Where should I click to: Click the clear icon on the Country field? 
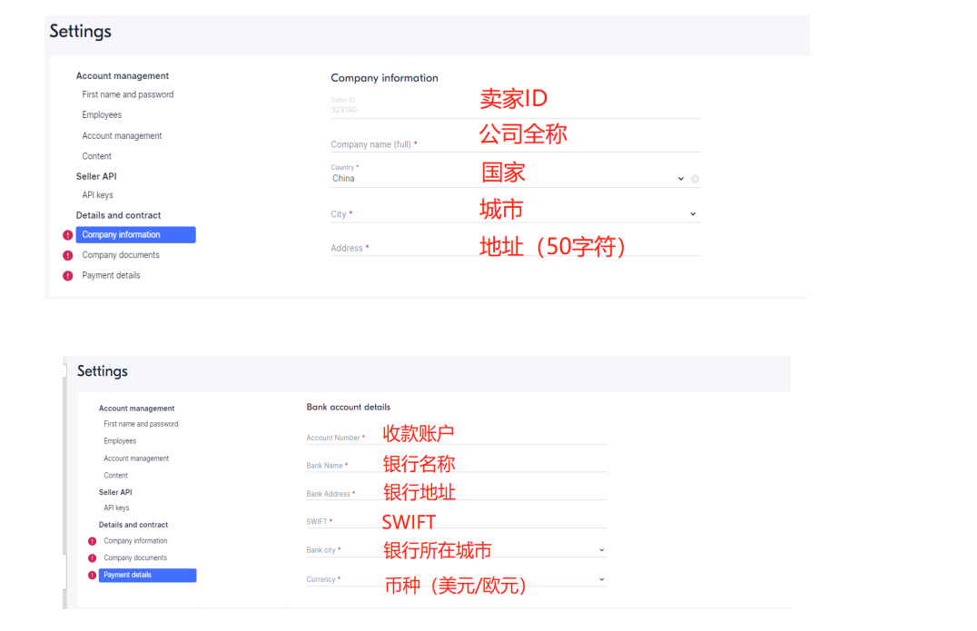[x=697, y=177]
